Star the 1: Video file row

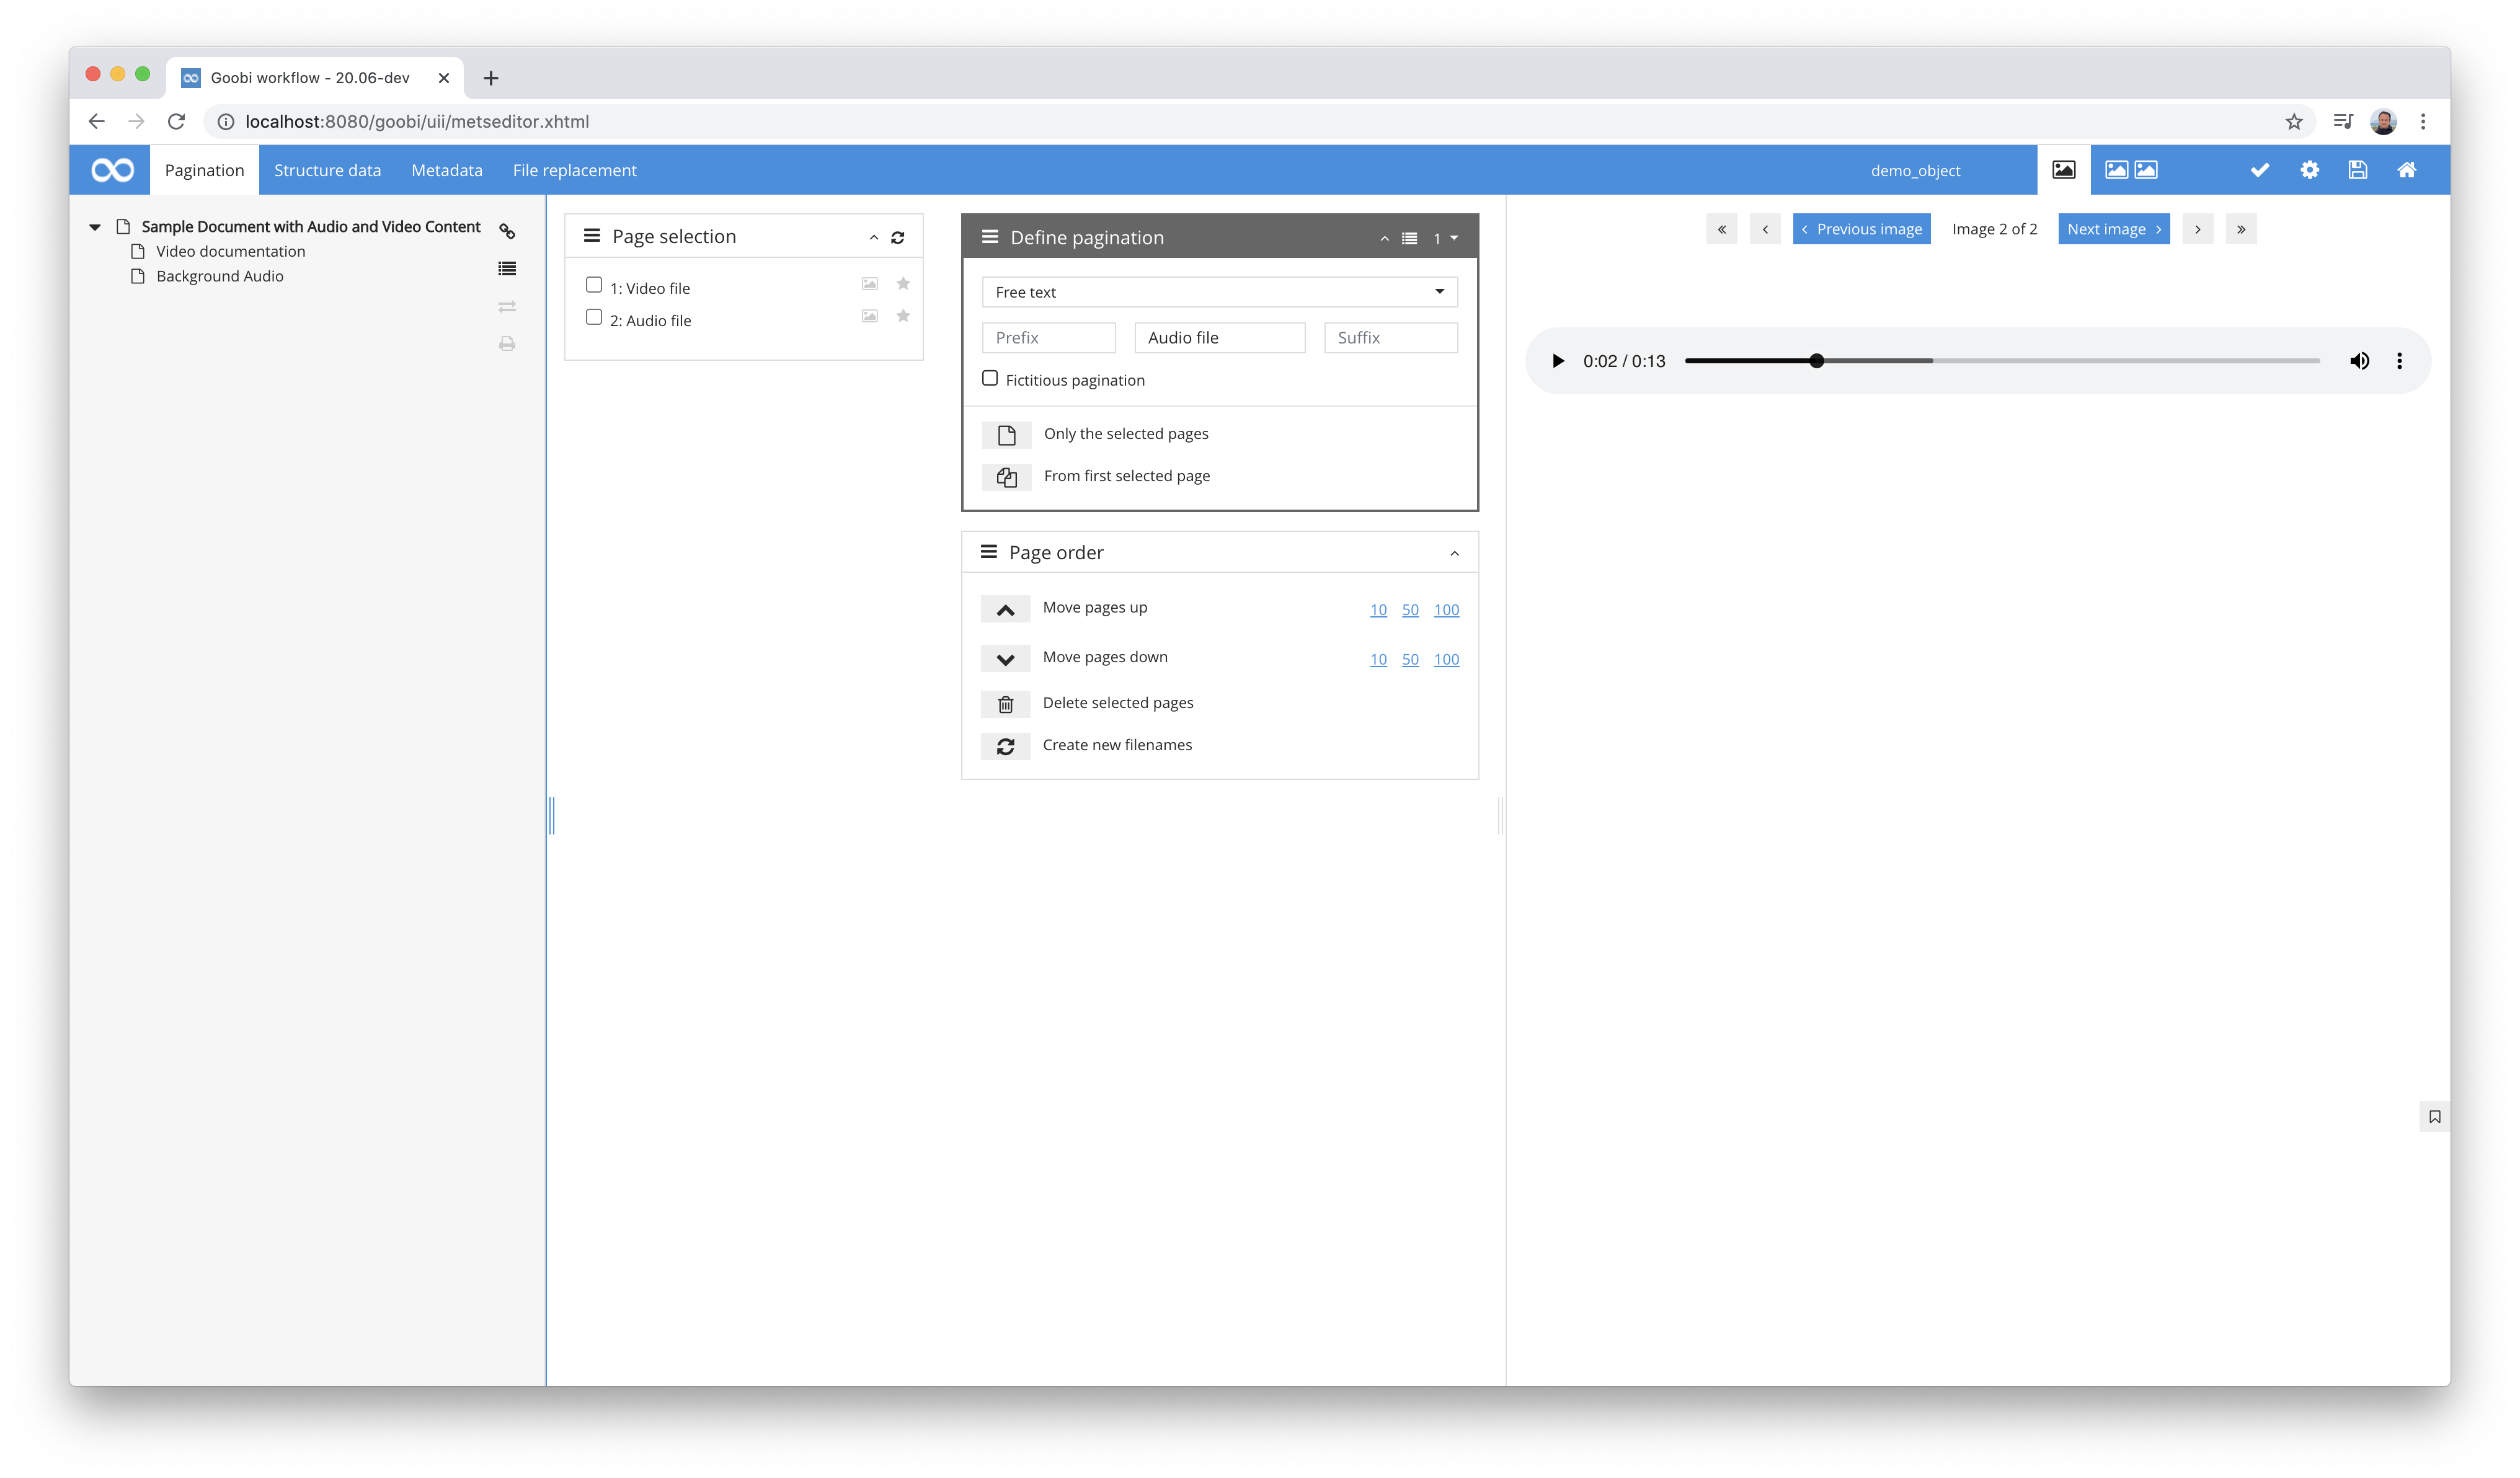point(902,284)
